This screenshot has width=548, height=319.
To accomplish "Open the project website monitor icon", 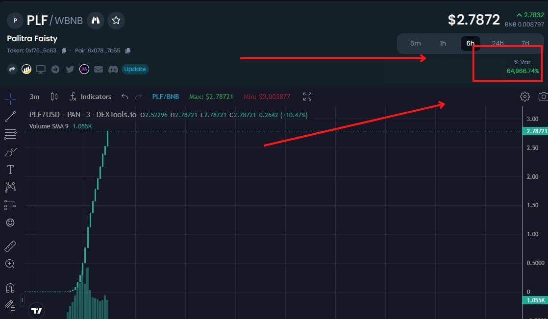I will click(x=41, y=69).
